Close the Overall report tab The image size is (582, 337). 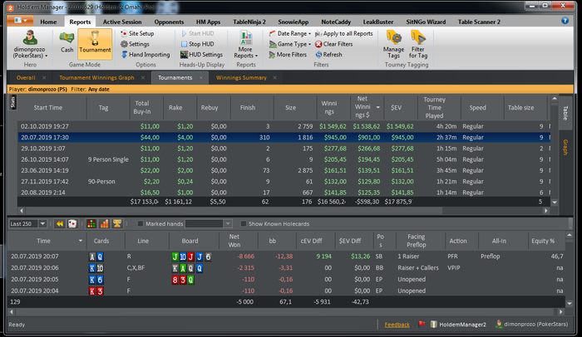click(44, 77)
